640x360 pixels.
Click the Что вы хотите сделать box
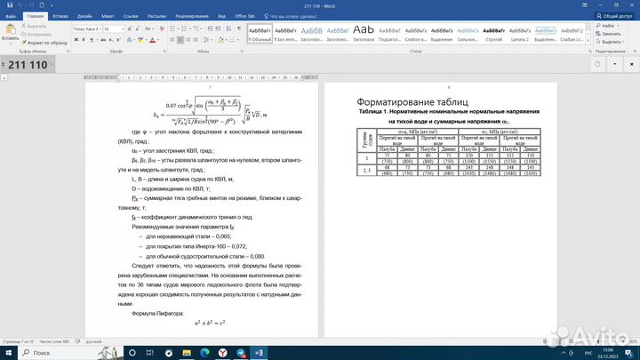[x=290, y=16]
